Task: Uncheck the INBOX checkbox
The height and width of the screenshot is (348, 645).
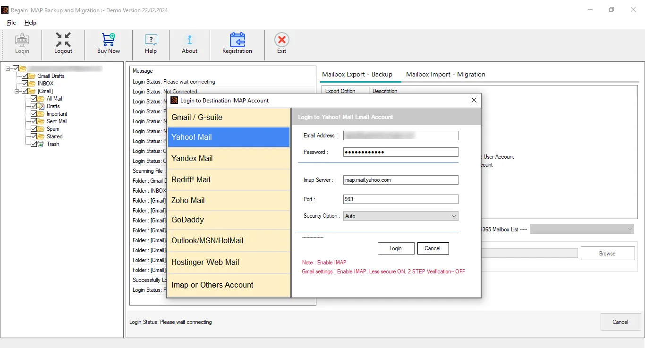Action: click(25, 84)
